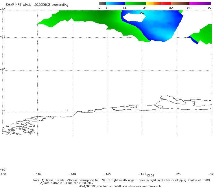Click the color bar label "80"
The image size is (214, 188).
[209, 8]
